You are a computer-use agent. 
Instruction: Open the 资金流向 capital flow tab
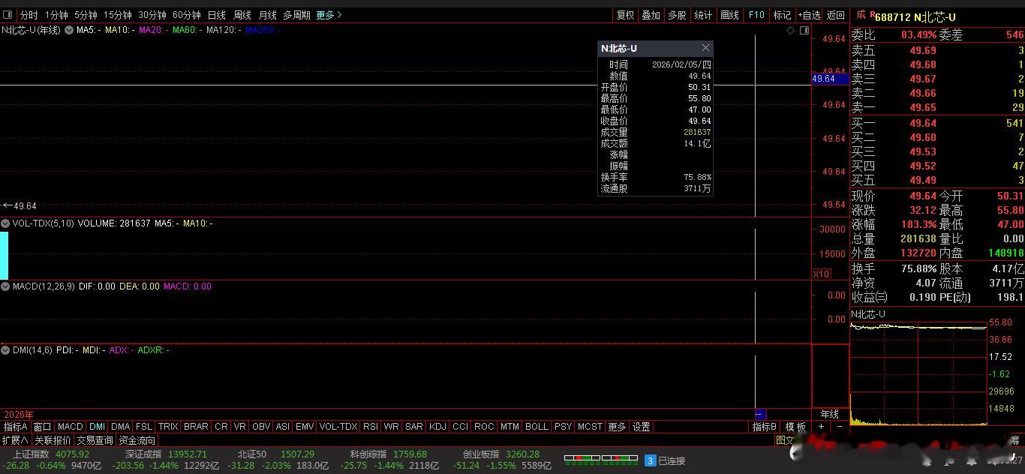point(137,440)
